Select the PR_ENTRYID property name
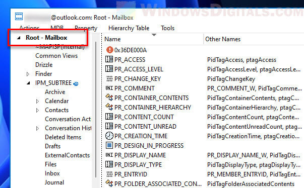The height and width of the screenshot is (188, 304). pos(131,174)
